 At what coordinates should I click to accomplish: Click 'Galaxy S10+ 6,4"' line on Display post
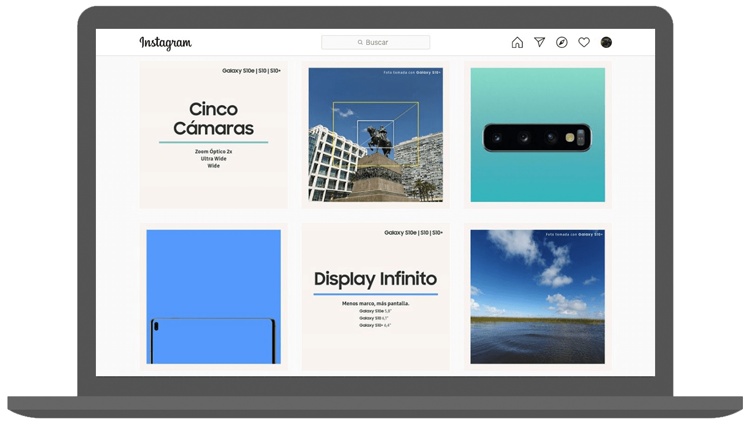375,325
